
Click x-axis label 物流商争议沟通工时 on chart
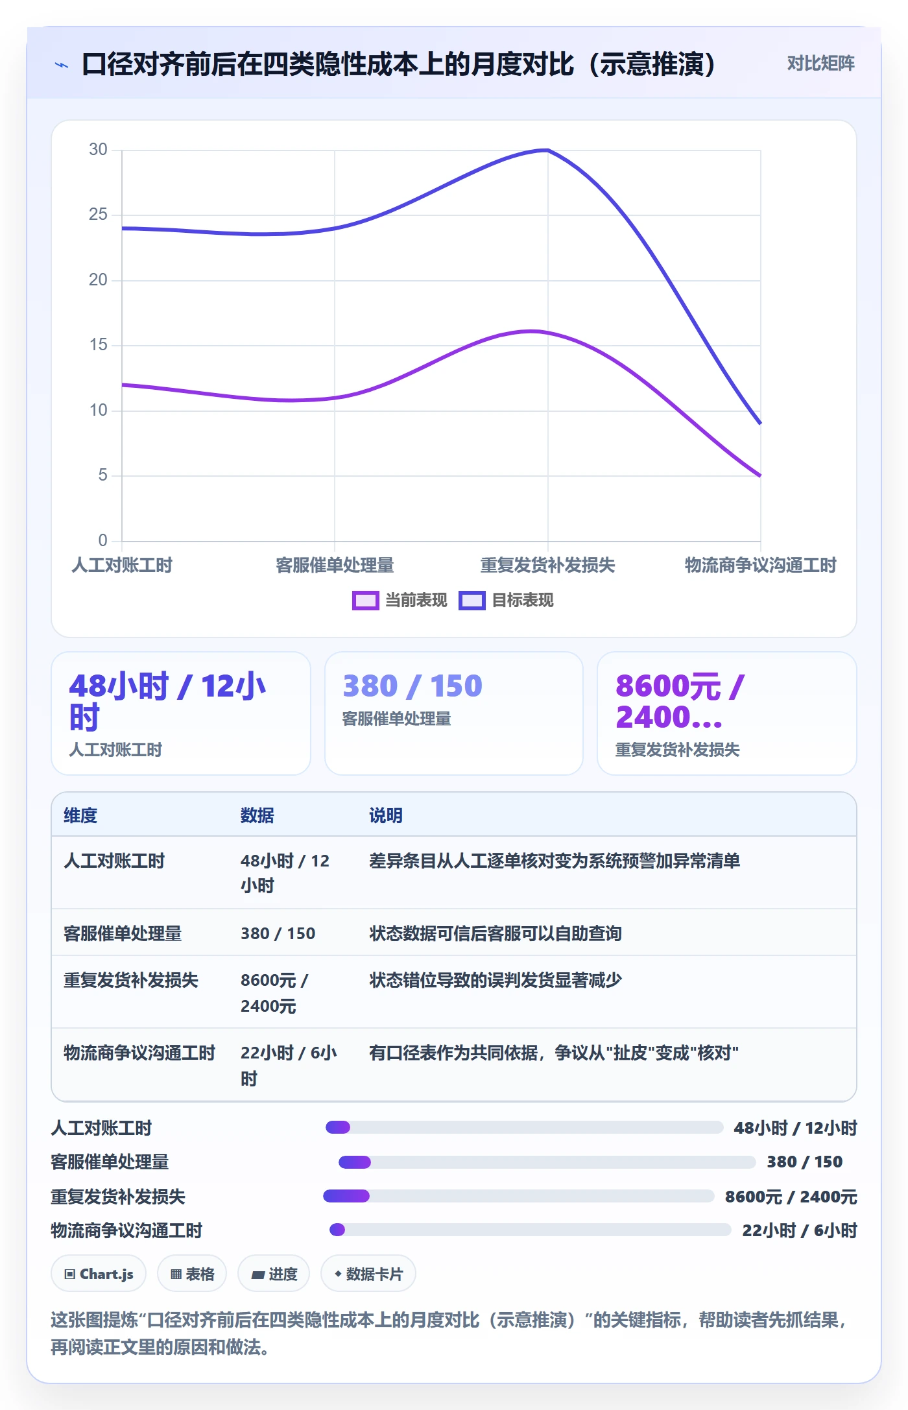(761, 566)
